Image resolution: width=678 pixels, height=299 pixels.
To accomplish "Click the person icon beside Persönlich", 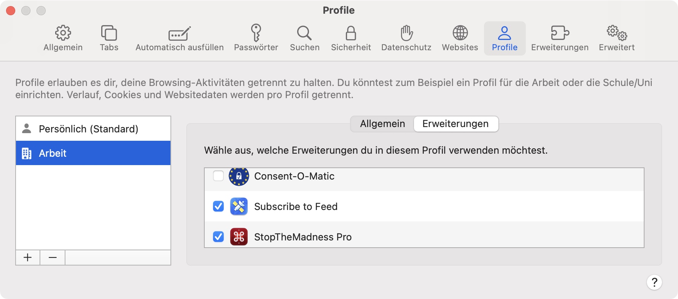I will pos(27,129).
